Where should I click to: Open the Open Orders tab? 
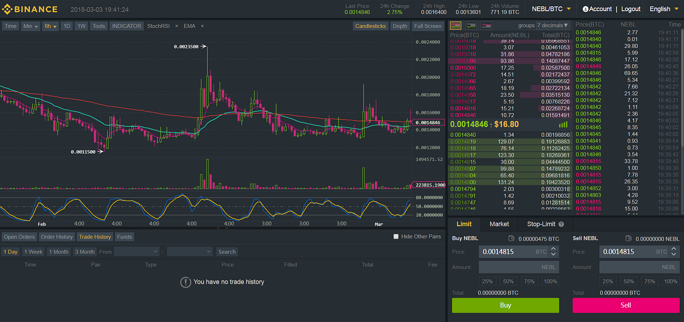[20, 236]
